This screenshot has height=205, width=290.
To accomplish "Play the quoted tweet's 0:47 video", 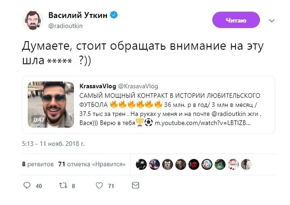I will 51,105.
